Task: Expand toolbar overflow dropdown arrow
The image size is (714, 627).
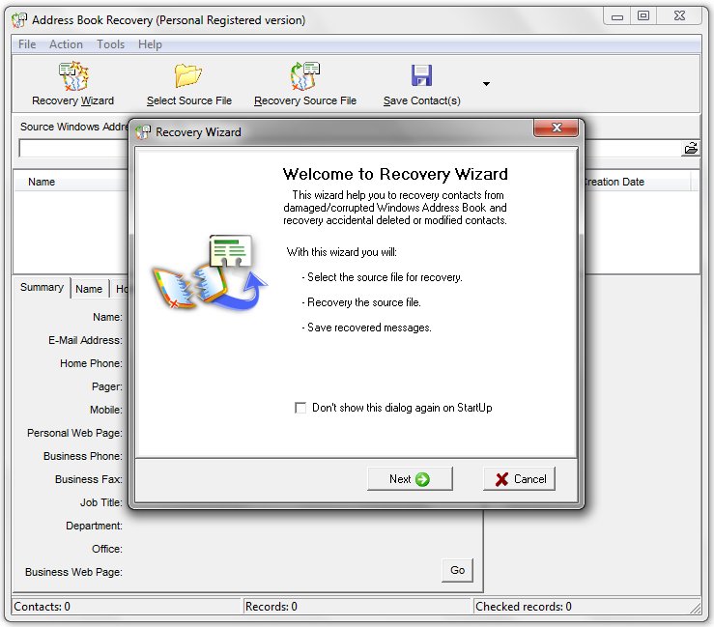Action: click(x=486, y=84)
